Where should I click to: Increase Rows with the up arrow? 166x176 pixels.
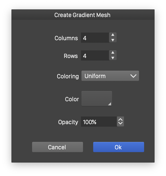pos(113,53)
